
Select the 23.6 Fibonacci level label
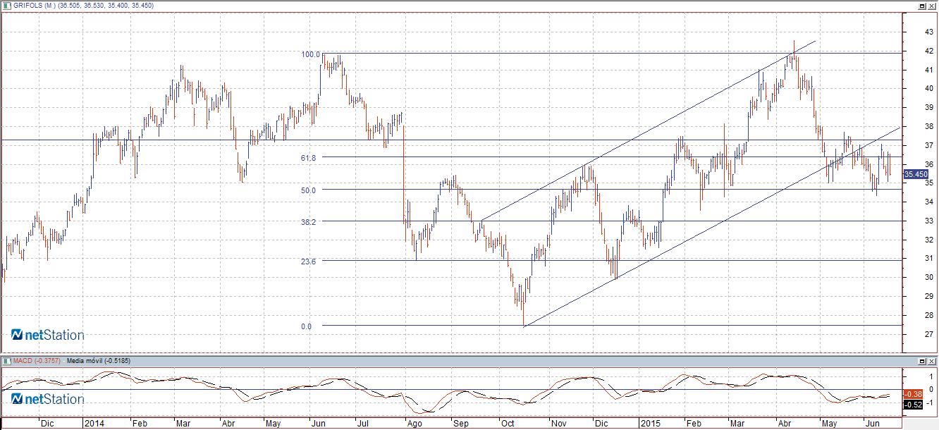point(308,262)
